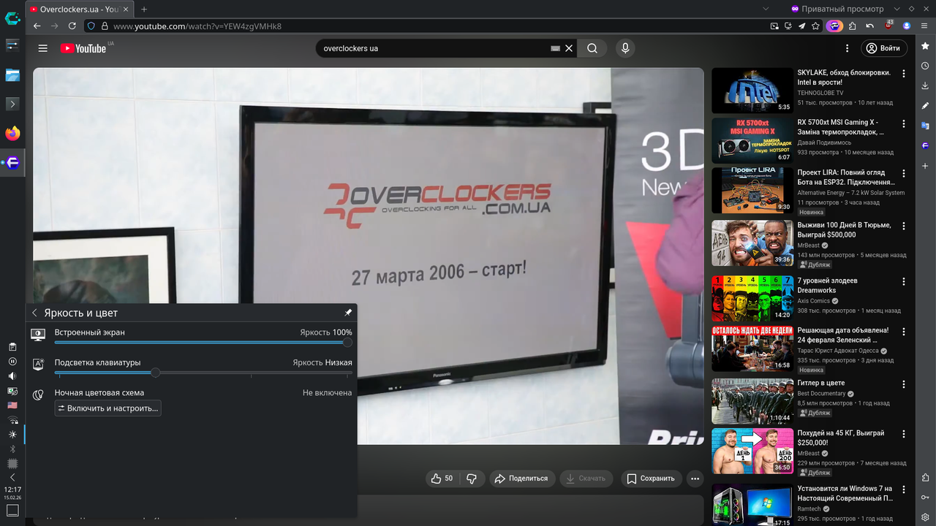Click the YouTube search field

click(435, 48)
